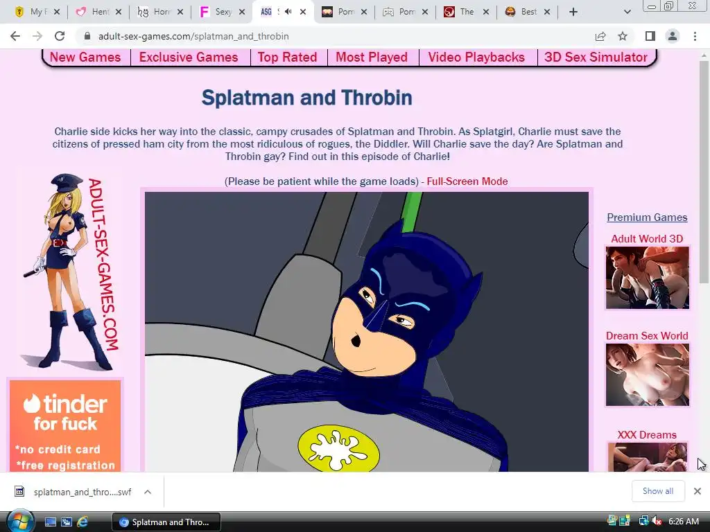Click the network icon in the system tray
Image resolution: width=710 pixels, height=532 pixels.
tap(643, 521)
